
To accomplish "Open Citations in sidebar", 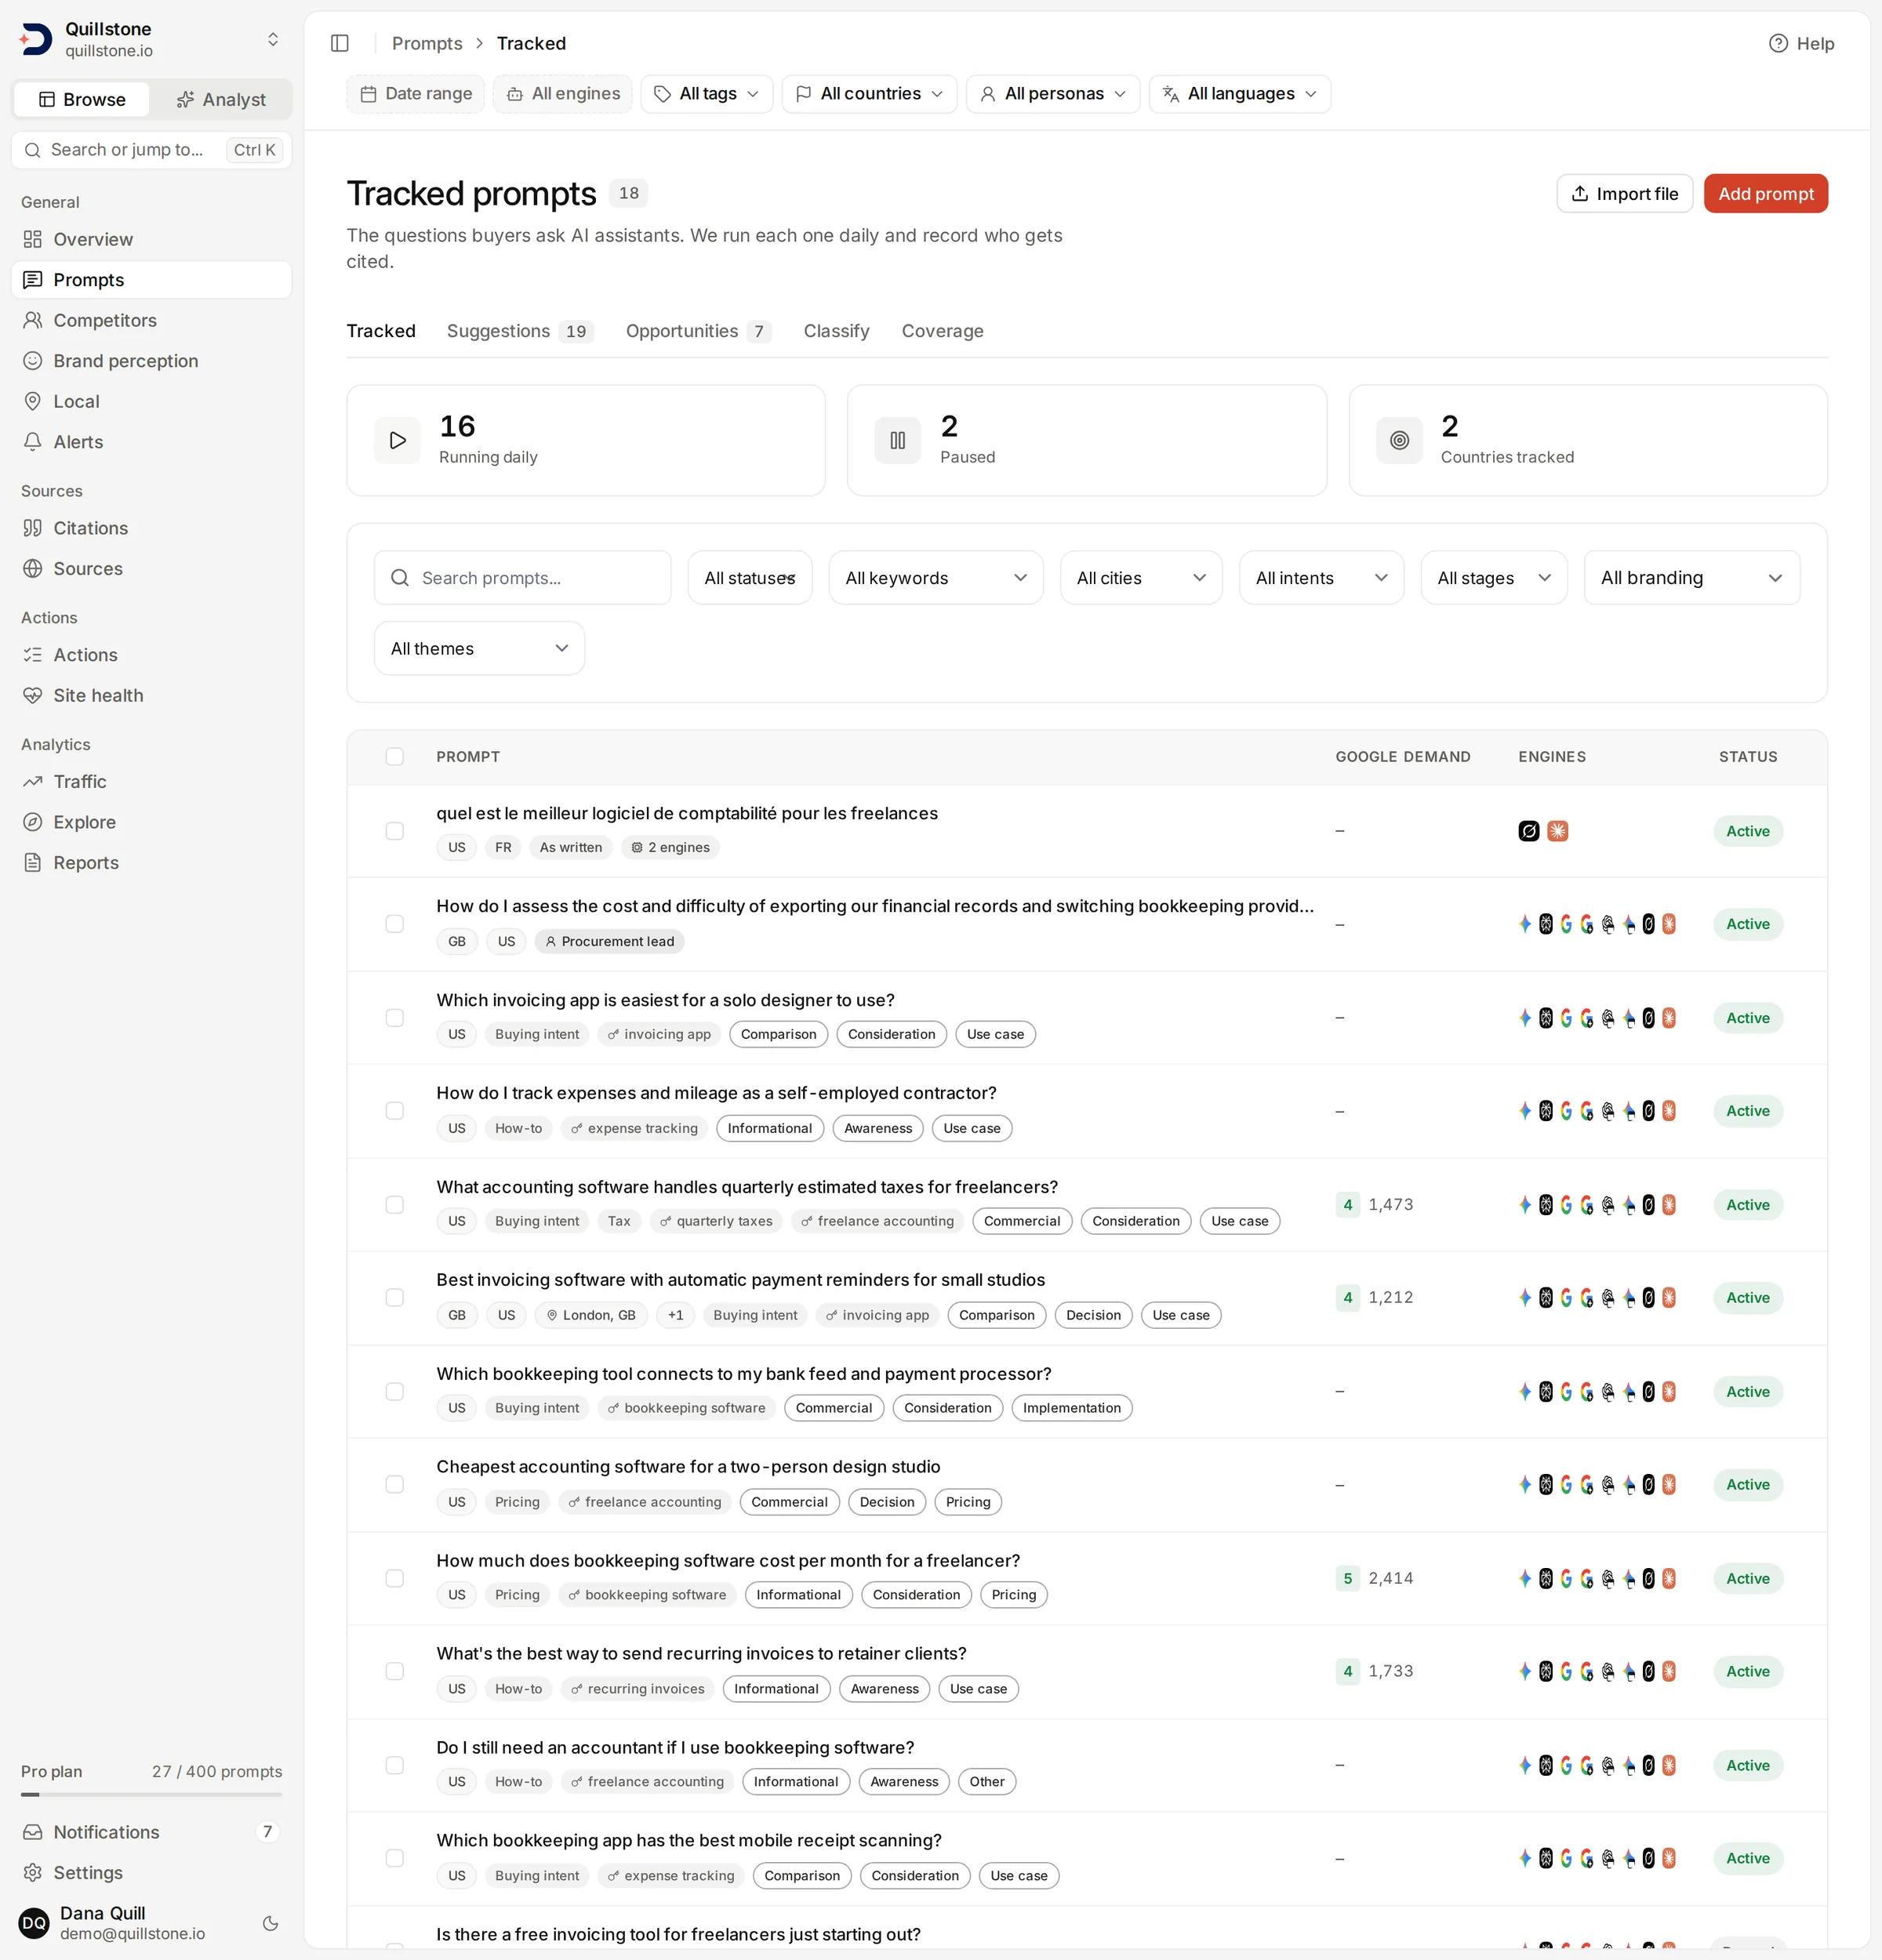I will coord(151,528).
